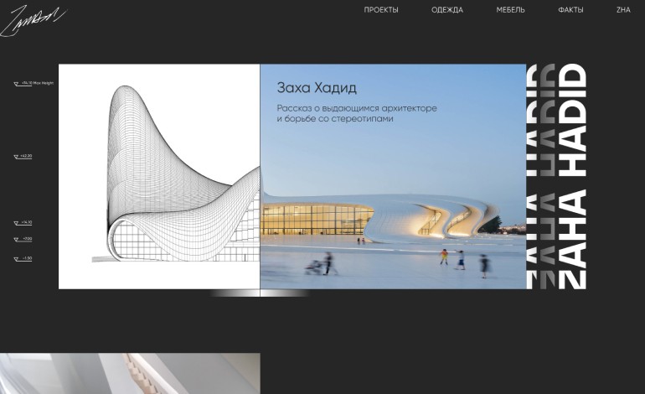
Task: Click the Heydar Aliyev Center photo
Action: point(393,176)
